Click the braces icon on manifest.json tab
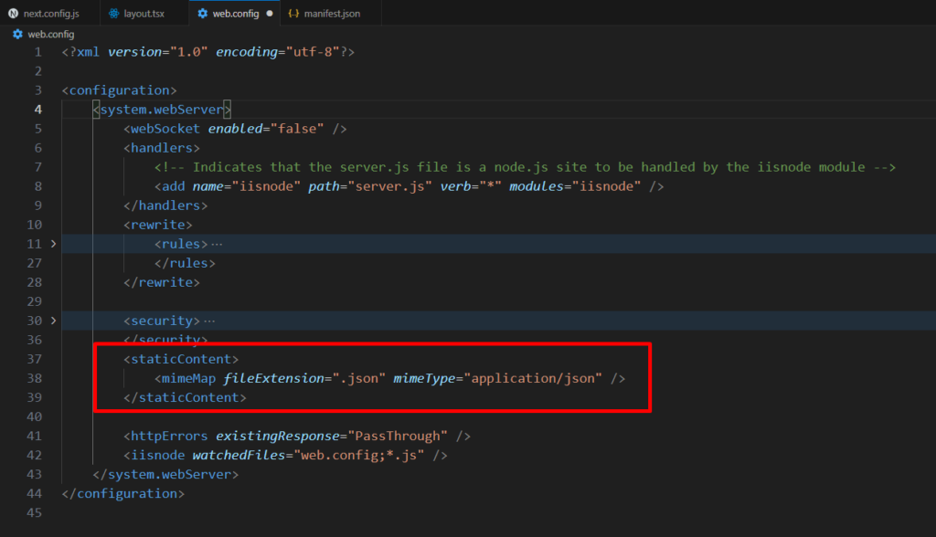Image resolution: width=936 pixels, height=537 pixels. (x=295, y=13)
